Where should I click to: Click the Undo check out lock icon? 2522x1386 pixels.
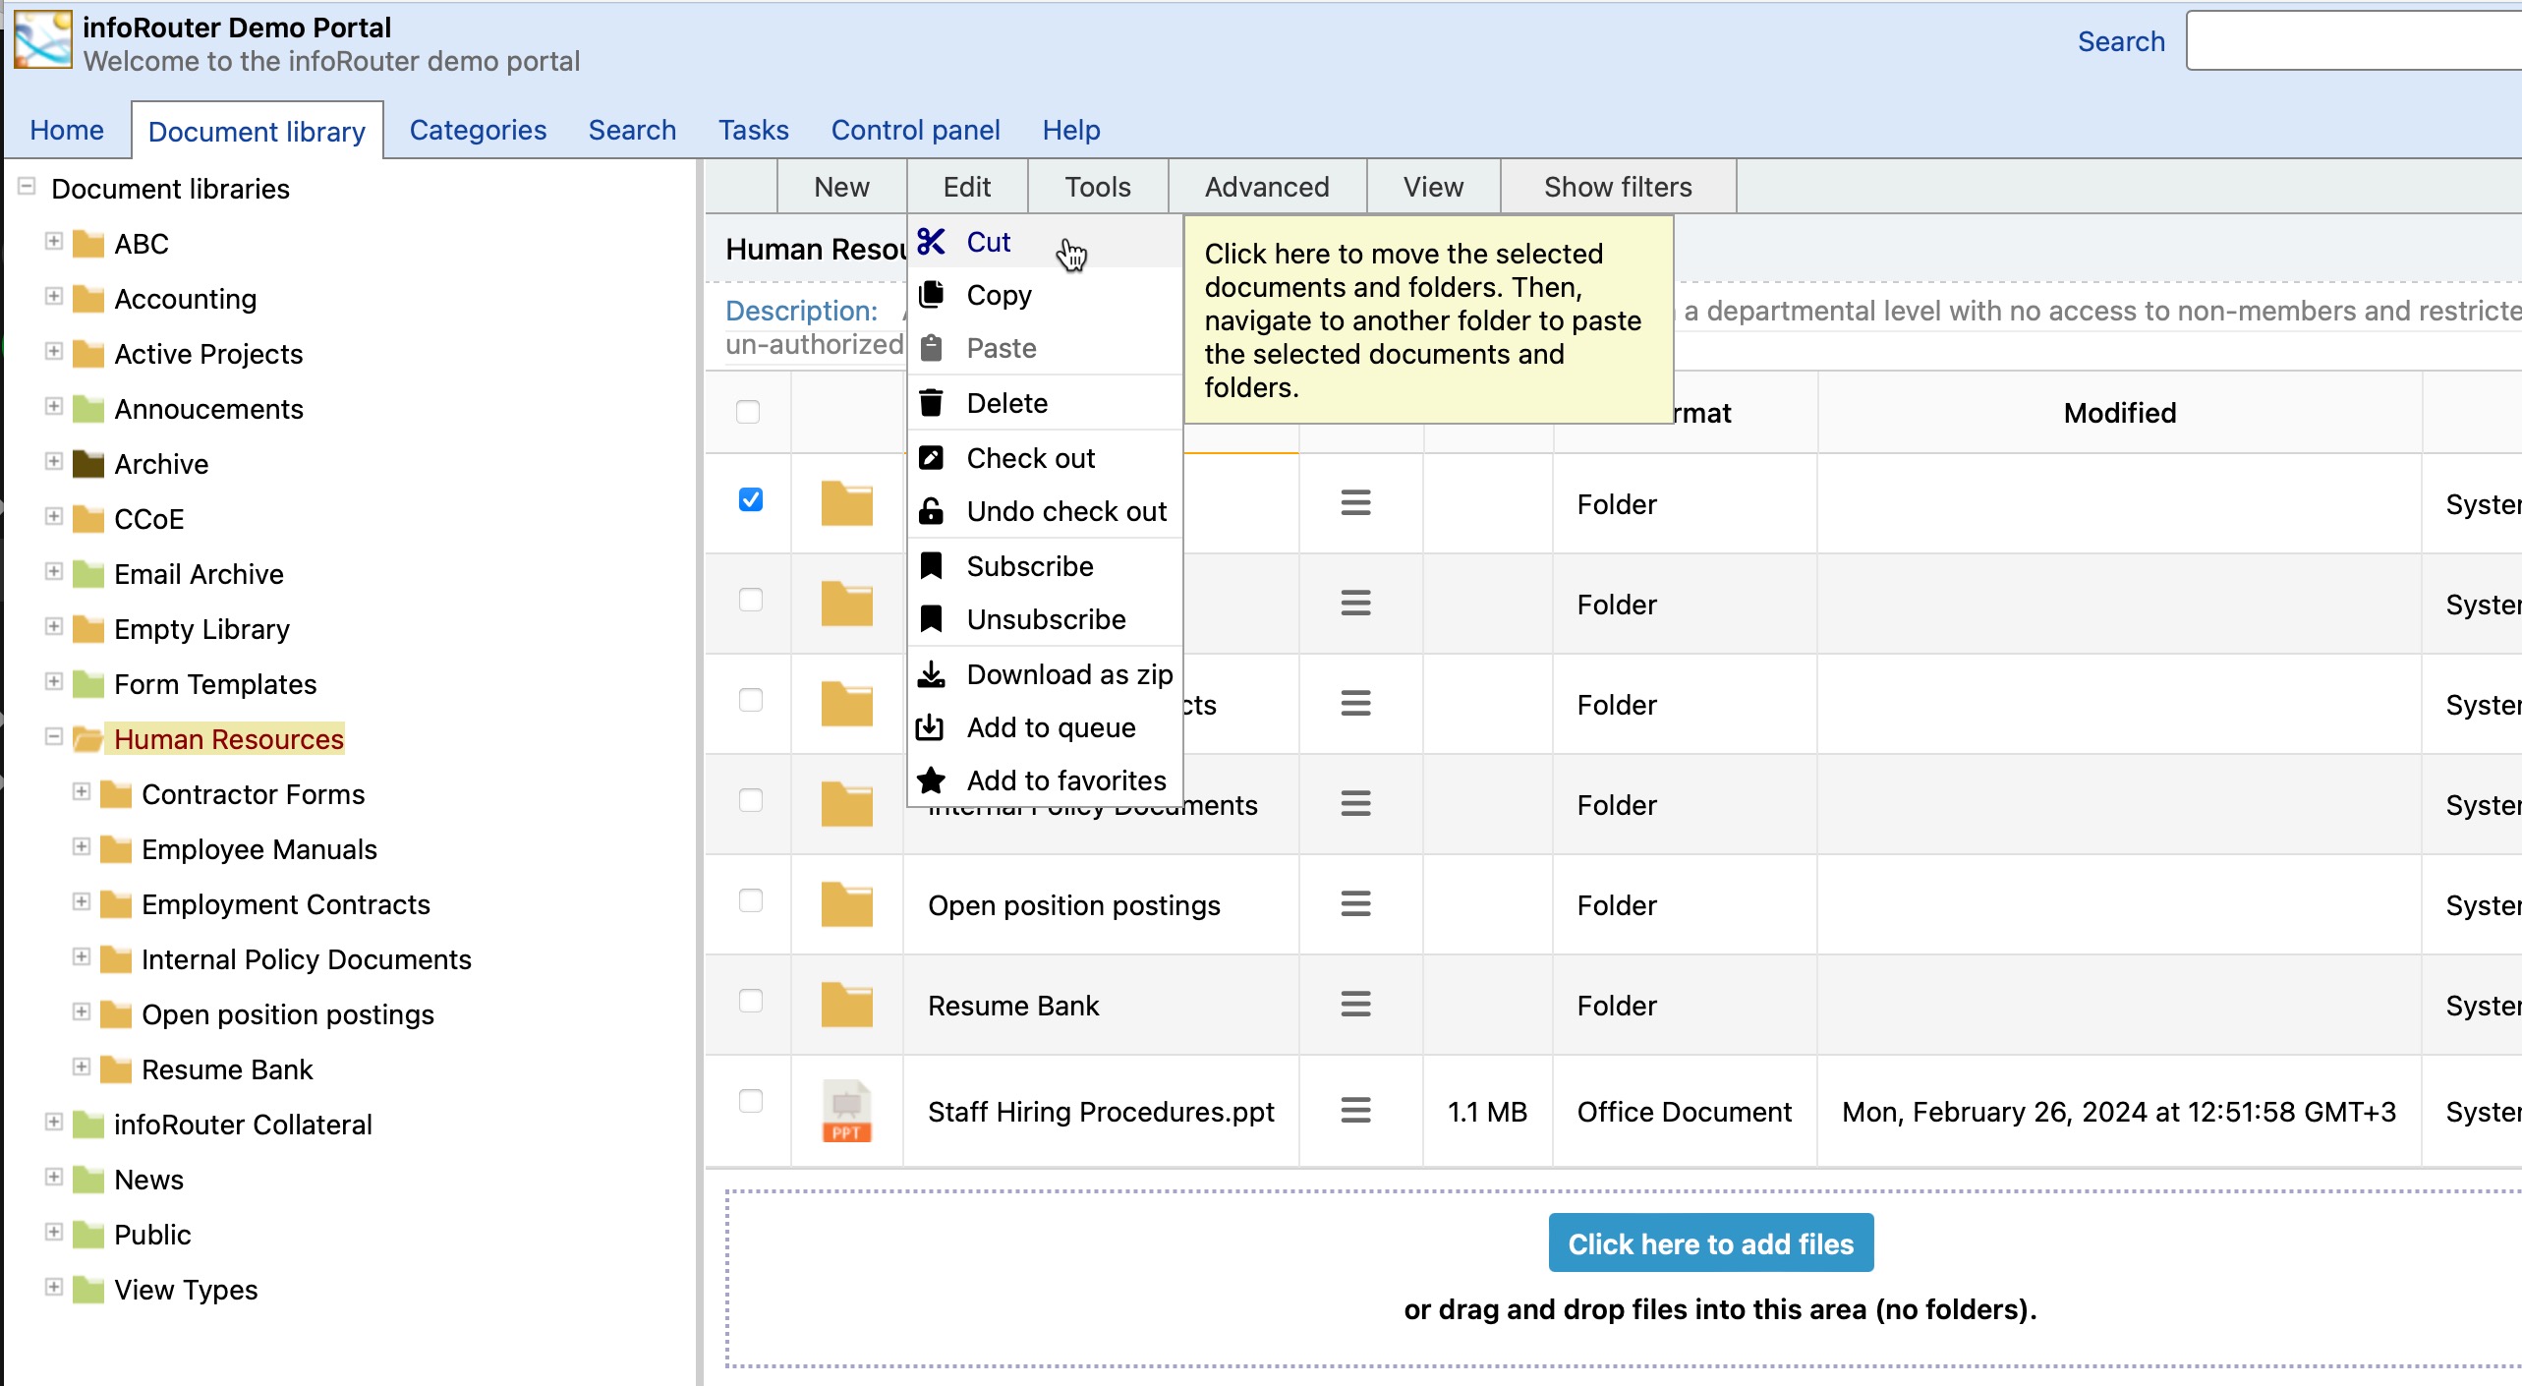click(931, 510)
